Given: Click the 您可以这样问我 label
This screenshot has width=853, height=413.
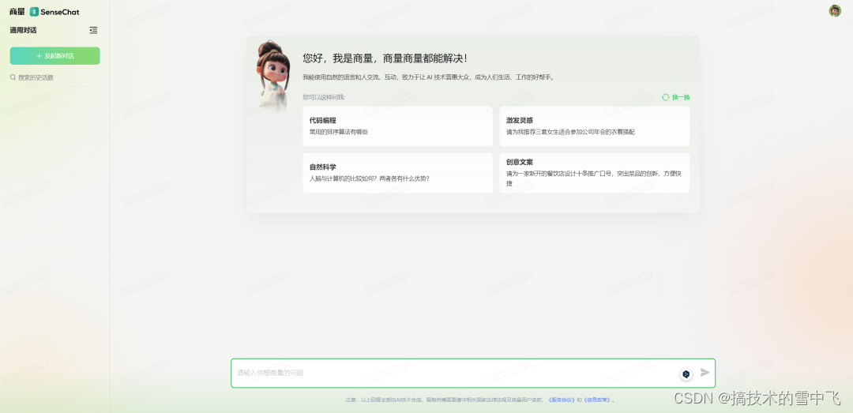Looking at the screenshot, I should 325,97.
